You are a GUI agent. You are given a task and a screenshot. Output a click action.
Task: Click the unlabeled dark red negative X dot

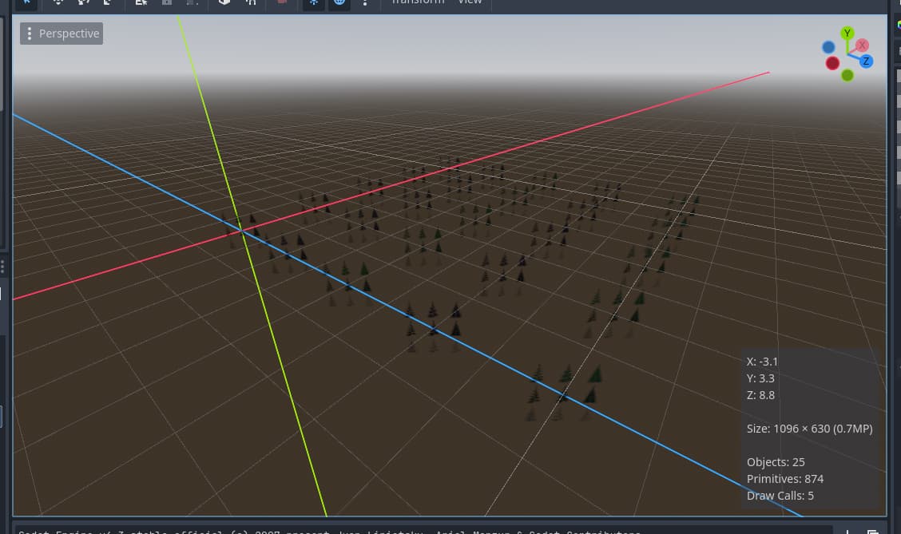(832, 63)
